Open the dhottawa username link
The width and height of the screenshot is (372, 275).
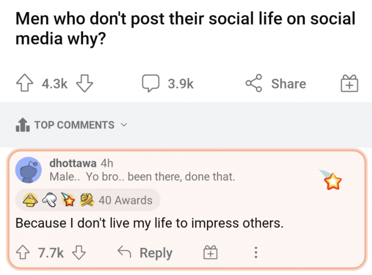click(73, 163)
